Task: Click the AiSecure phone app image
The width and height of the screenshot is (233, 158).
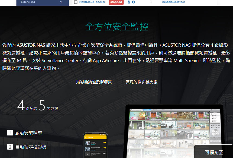Action: coord(95,145)
